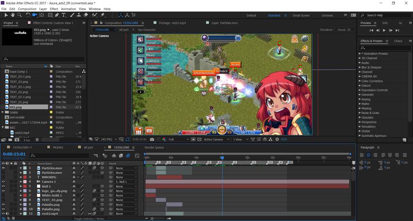Switch to Small Screen workspace
413x221 pixels.
pos(301,15)
